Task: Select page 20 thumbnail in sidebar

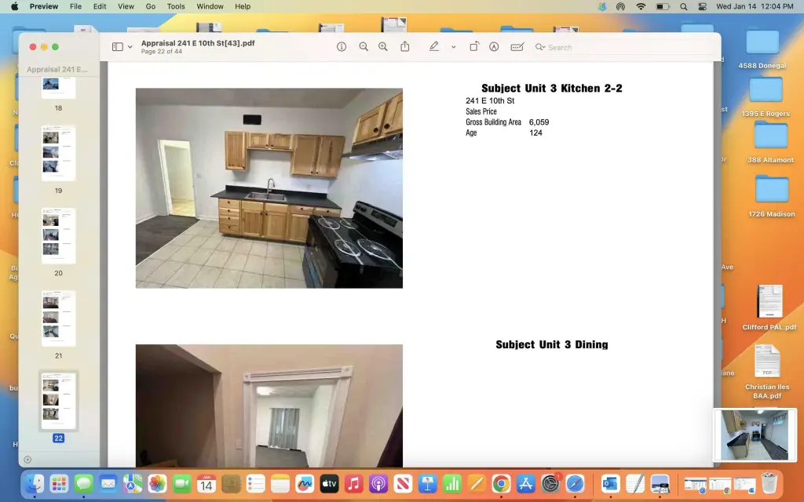Action: 57,235
